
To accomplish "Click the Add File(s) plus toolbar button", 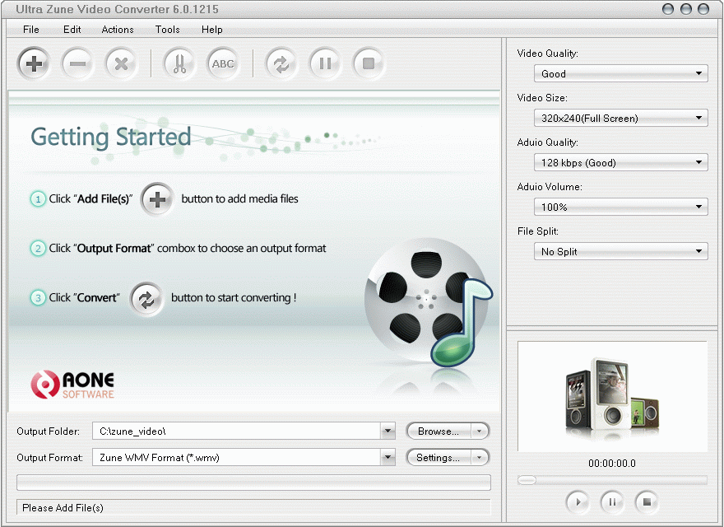I will [x=34, y=63].
